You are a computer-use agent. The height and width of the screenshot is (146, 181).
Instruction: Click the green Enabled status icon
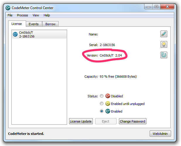click(x=107, y=111)
